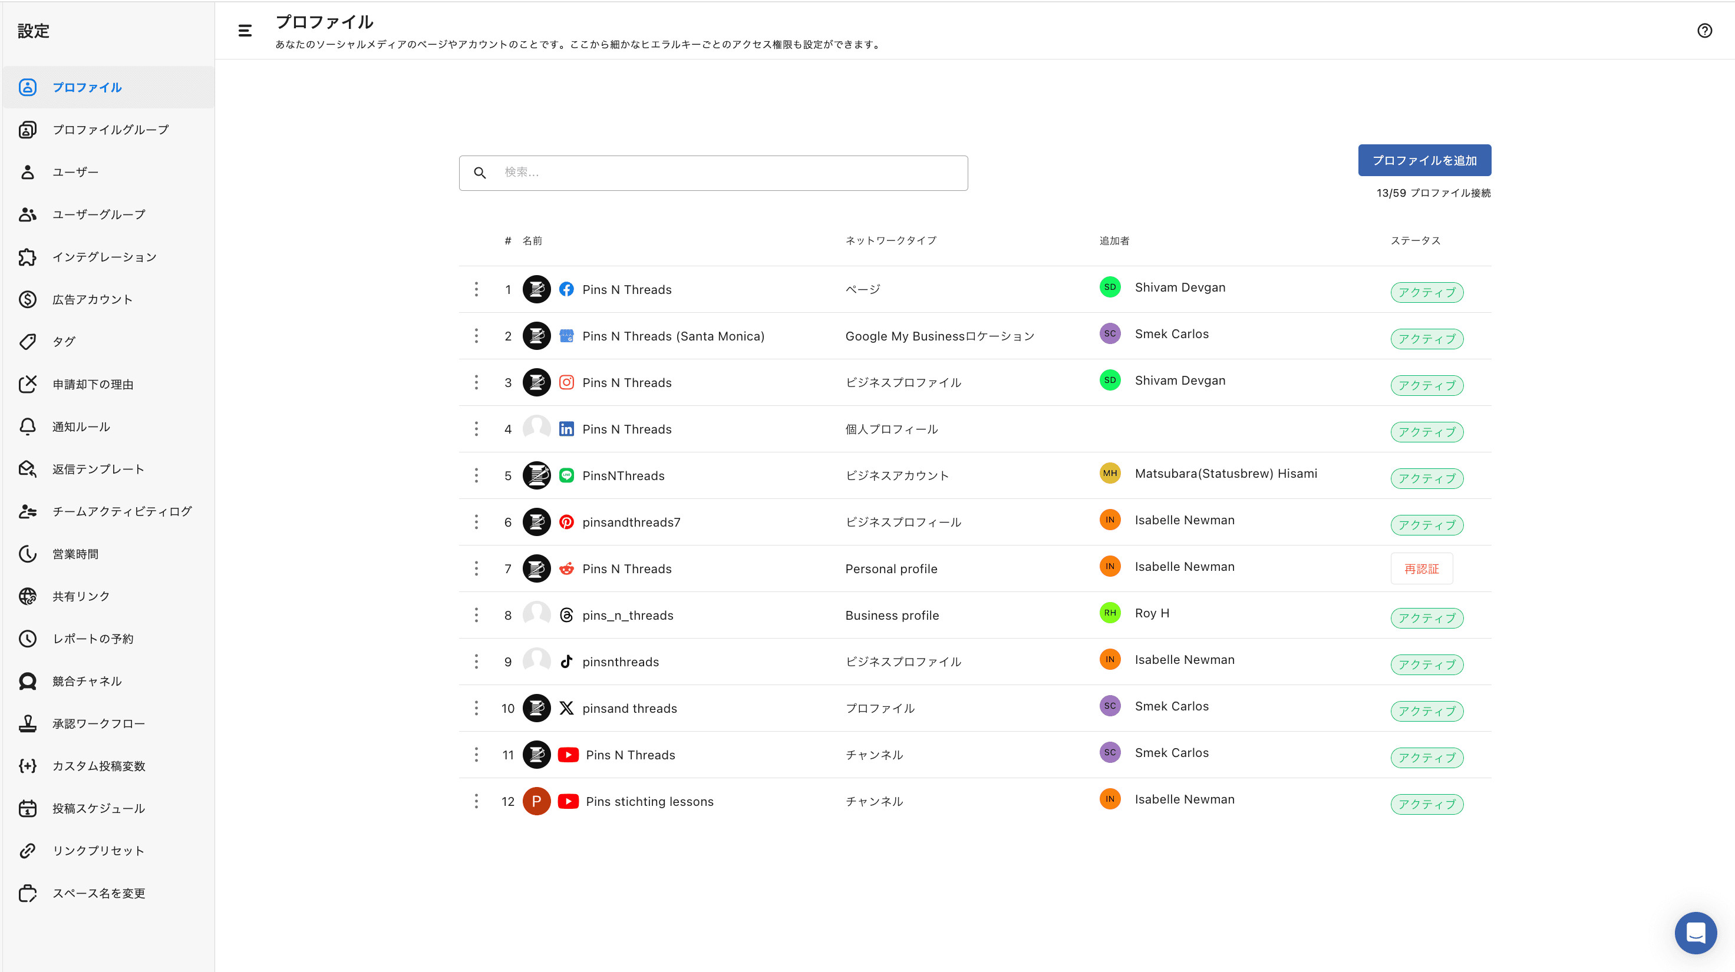This screenshot has height=972, width=1735.
Task: Click the アクティブ badge for Pins stichting lessons
Action: [1427, 804]
